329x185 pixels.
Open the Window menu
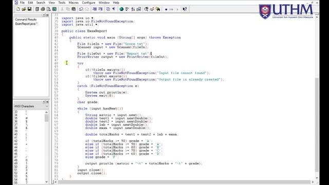tap(104, 3)
